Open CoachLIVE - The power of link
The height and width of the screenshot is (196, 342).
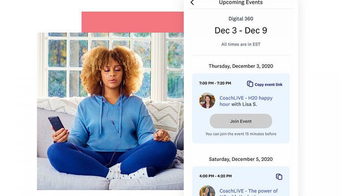tap(249, 192)
